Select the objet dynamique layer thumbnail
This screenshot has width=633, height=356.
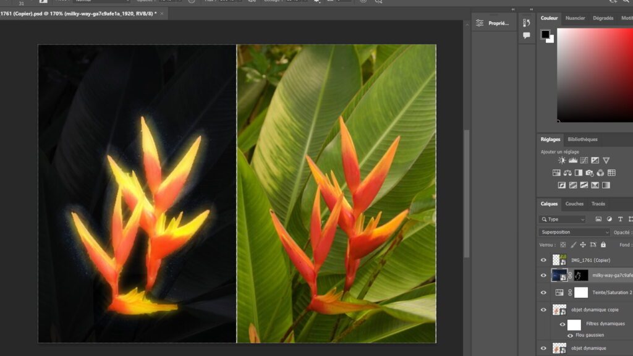(559, 348)
